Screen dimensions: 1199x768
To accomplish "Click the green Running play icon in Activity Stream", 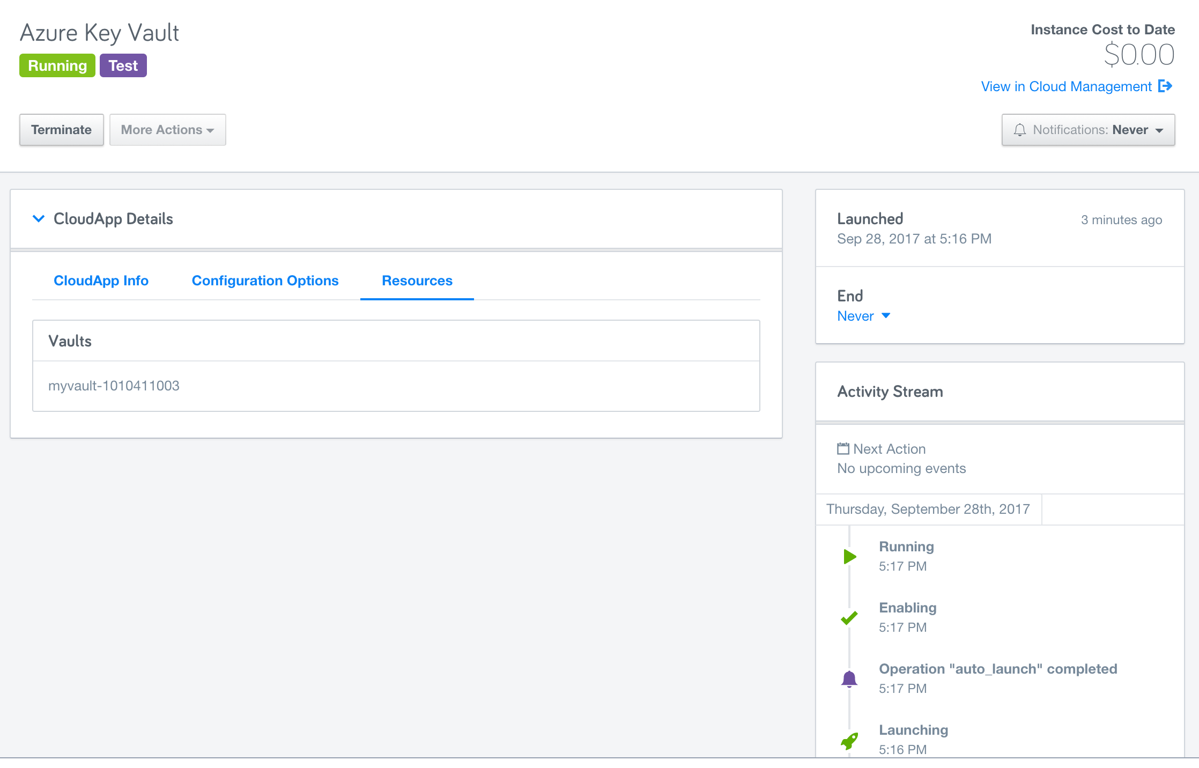I will coord(849,557).
